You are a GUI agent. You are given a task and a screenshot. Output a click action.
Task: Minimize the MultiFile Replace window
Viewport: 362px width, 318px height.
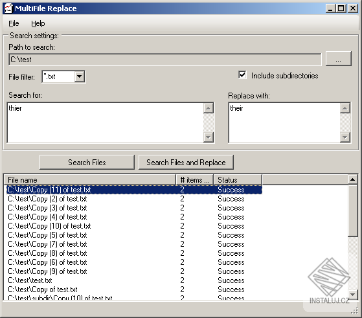pyautogui.click(x=331, y=8)
